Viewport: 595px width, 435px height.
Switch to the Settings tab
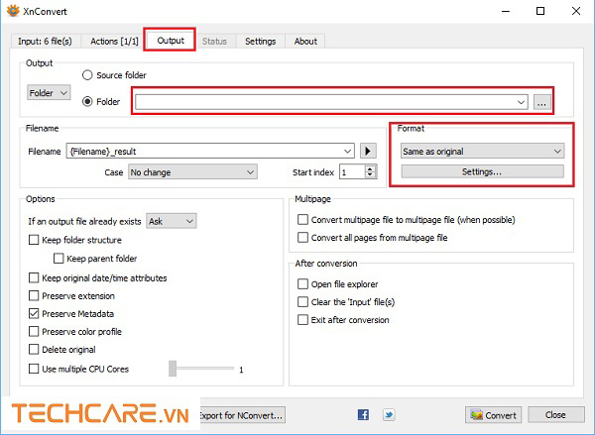coord(260,41)
